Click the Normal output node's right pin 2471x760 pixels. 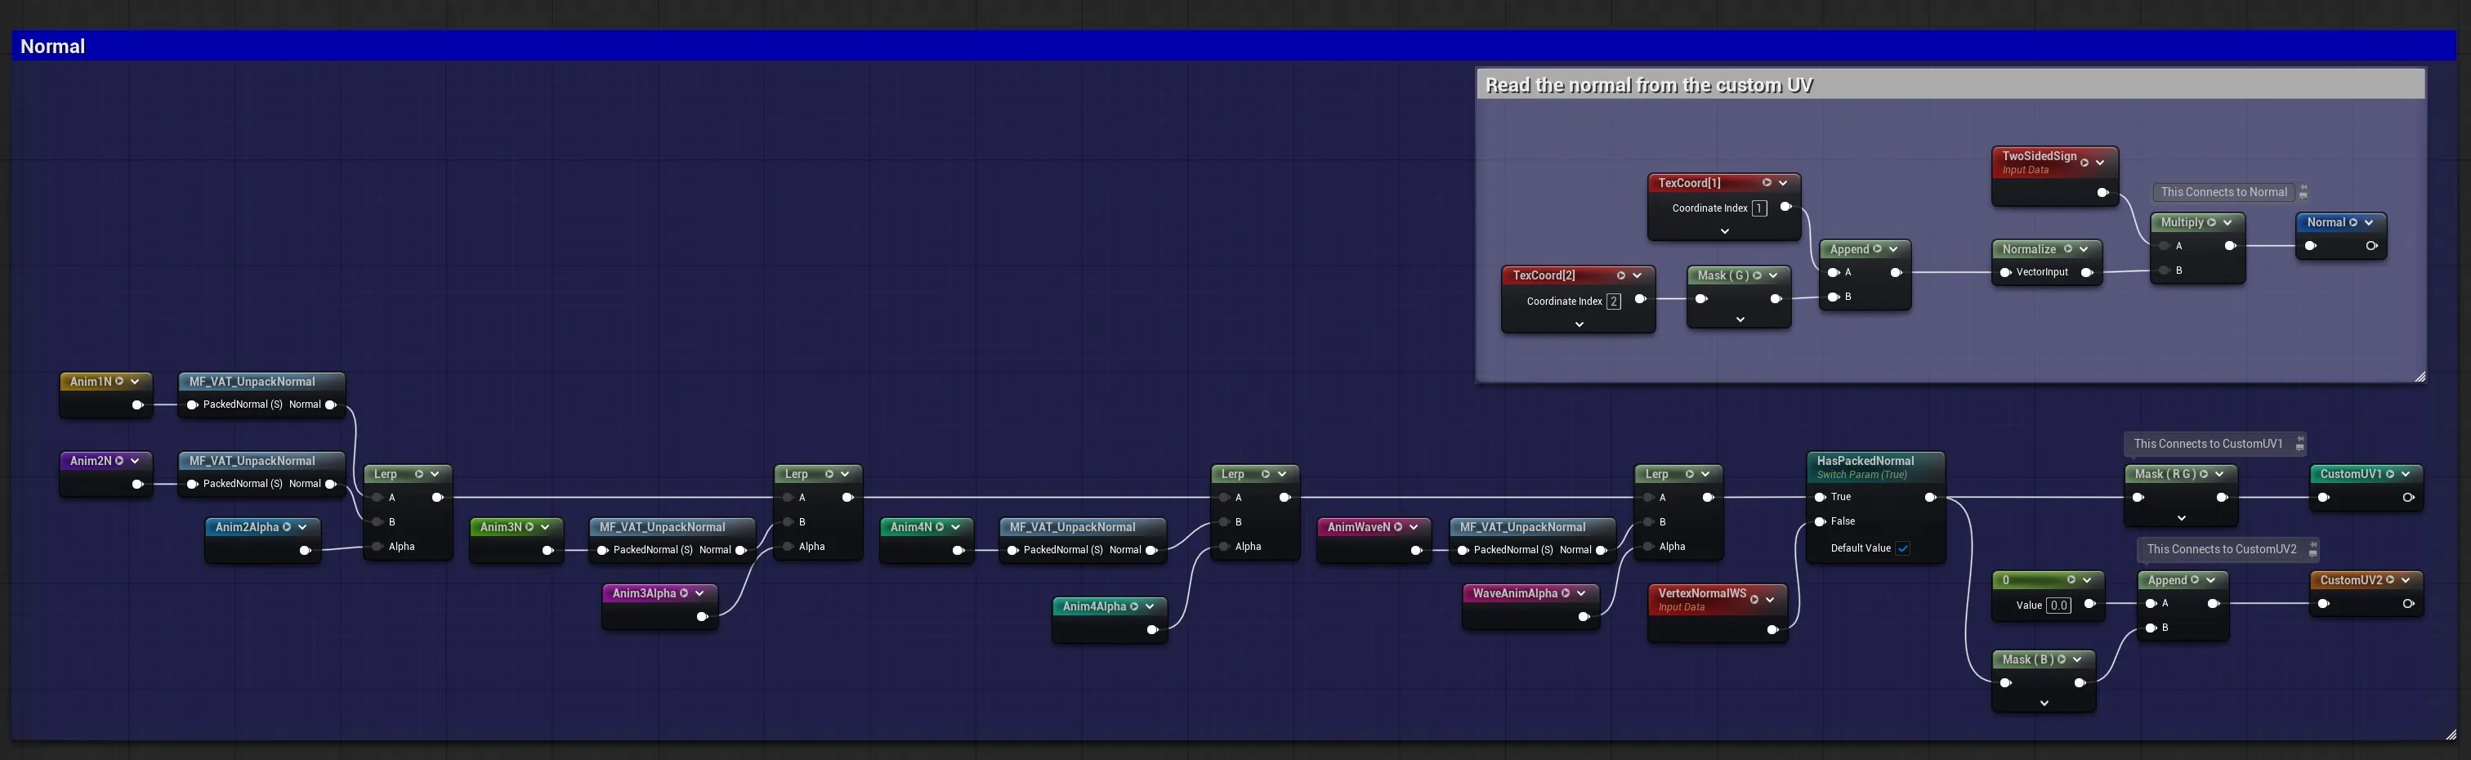coord(2371,246)
